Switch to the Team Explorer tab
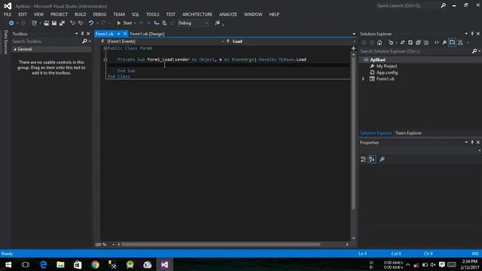The image size is (482, 271). click(408, 133)
